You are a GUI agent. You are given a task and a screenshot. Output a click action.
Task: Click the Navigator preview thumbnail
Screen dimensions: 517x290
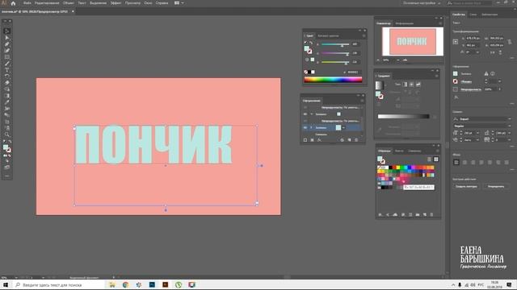(413, 41)
